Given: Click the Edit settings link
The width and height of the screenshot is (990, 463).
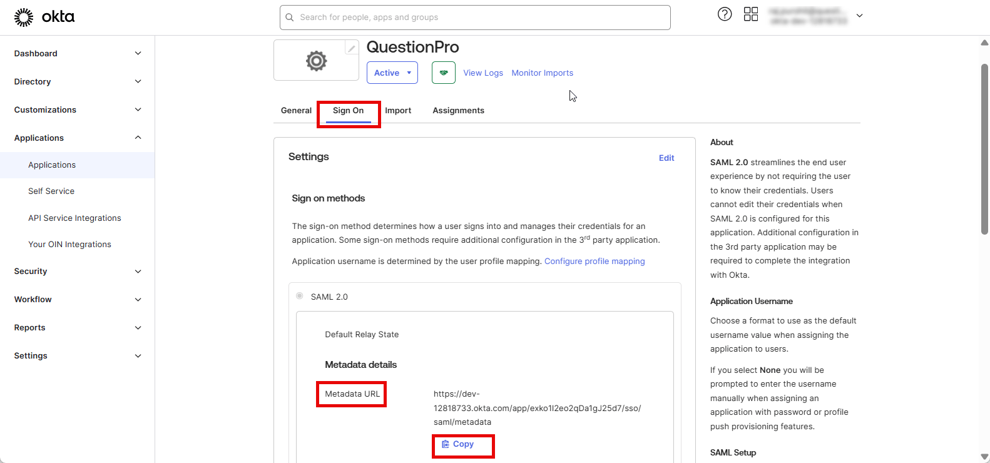Looking at the screenshot, I should pos(666,158).
